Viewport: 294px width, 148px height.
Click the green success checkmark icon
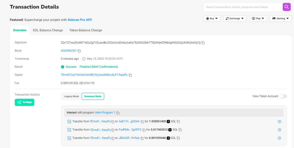(x=63, y=67)
